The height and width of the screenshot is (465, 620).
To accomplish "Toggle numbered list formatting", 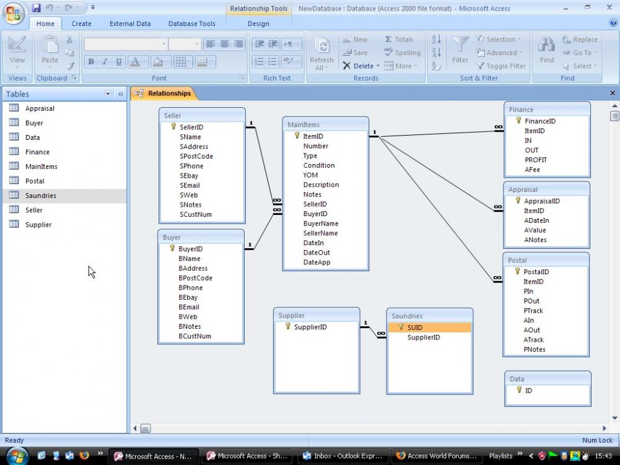I will click(x=259, y=62).
